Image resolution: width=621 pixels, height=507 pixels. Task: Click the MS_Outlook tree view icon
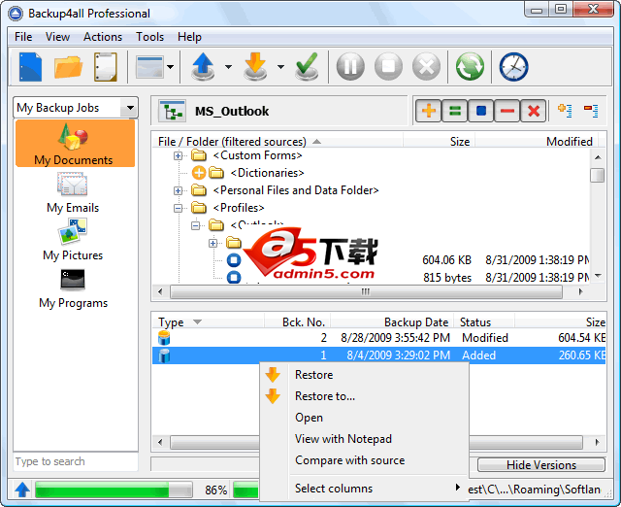(x=172, y=112)
